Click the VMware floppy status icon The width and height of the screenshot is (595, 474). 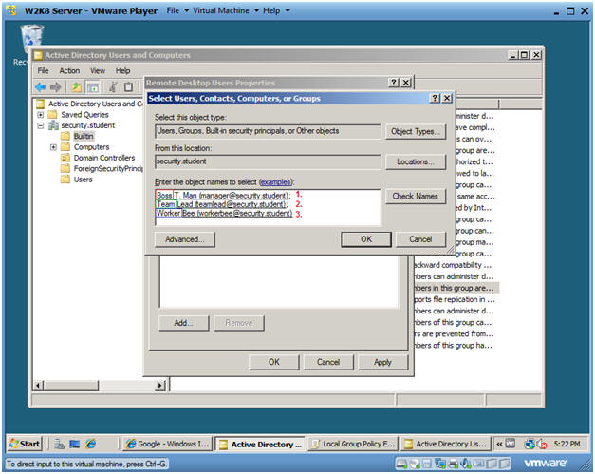click(x=427, y=464)
